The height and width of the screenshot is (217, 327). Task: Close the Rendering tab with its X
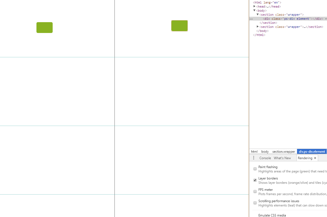(x=315, y=158)
